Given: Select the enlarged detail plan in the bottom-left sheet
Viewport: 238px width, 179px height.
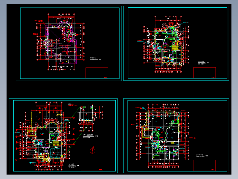Looking at the screenshot, I should tap(91, 118).
